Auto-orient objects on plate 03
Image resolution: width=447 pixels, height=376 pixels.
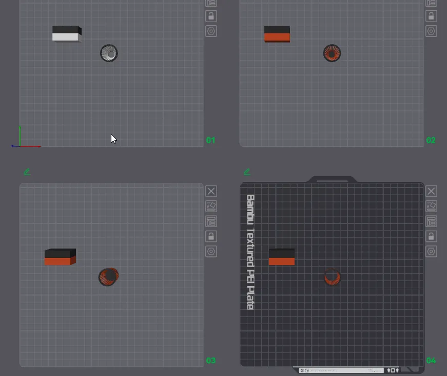pyautogui.click(x=211, y=206)
